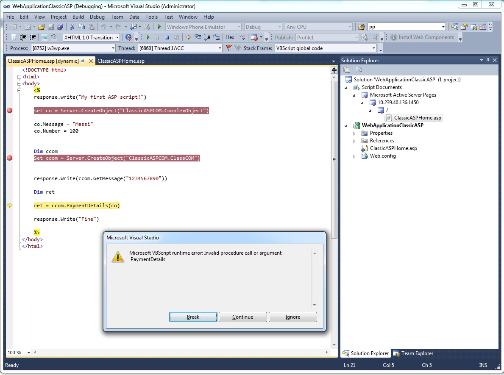Click the Properties icon in Solution Explorer panel
Viewport: 504px width, 375px height.
pos(347,70)
